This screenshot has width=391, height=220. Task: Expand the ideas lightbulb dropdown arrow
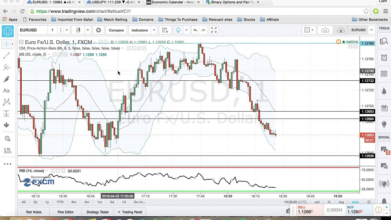tap(186, 30)
